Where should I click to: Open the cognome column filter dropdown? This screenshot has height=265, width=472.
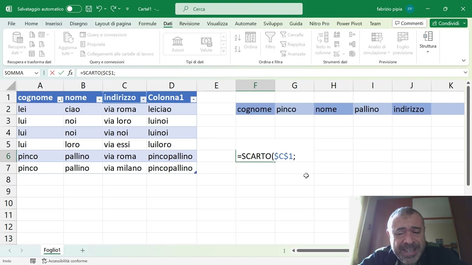[x=60, y=99]
